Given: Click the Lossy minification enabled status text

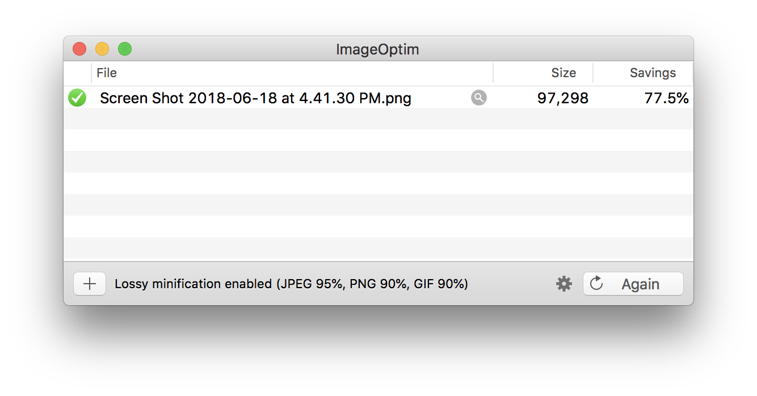Looking at the screenshot, I should click(291, 284).
